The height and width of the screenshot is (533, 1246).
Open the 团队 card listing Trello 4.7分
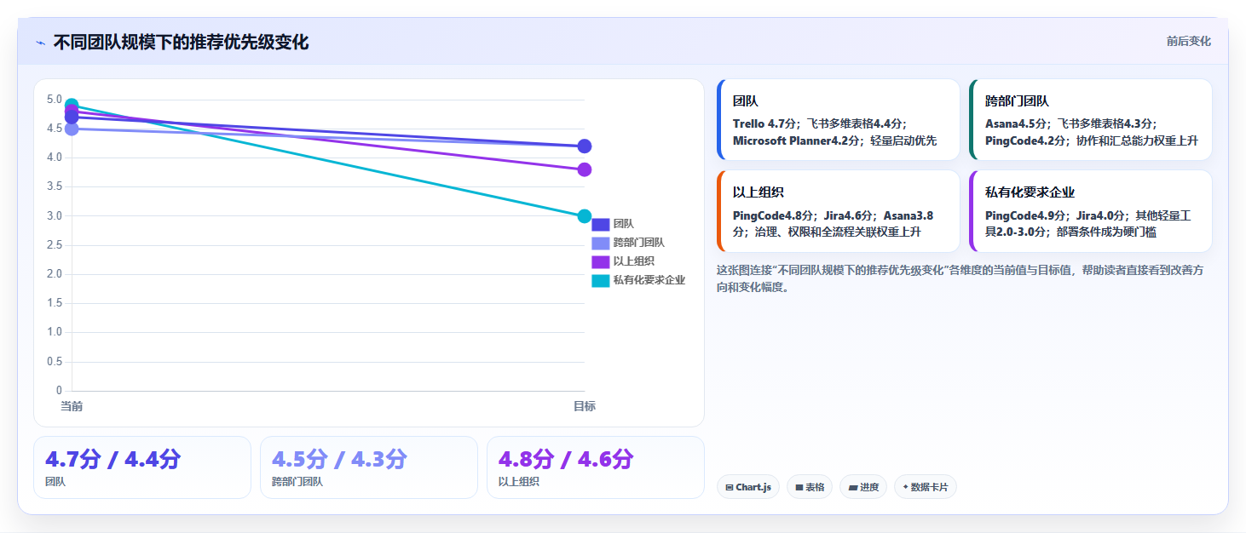tap(839, 120)
